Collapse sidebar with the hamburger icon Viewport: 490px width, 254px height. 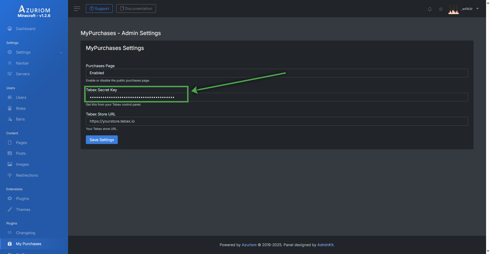77,9
